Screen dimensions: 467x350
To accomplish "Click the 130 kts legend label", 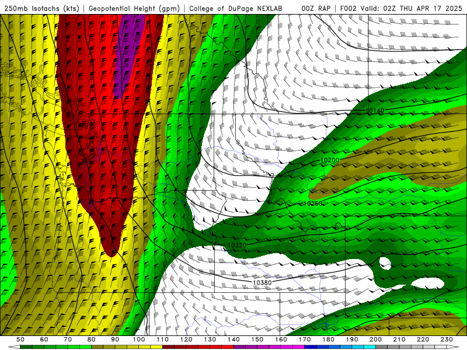I will [210, 339].
